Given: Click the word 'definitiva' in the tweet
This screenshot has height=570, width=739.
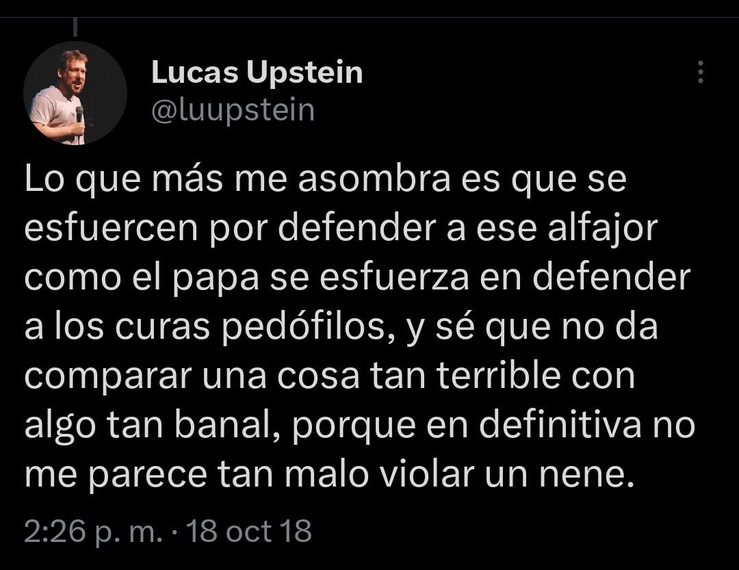Looking at the screenshot, I should (561, 425).
